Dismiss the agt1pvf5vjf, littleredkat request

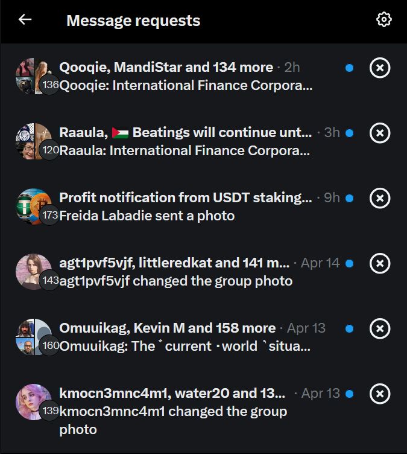point(379,263)
